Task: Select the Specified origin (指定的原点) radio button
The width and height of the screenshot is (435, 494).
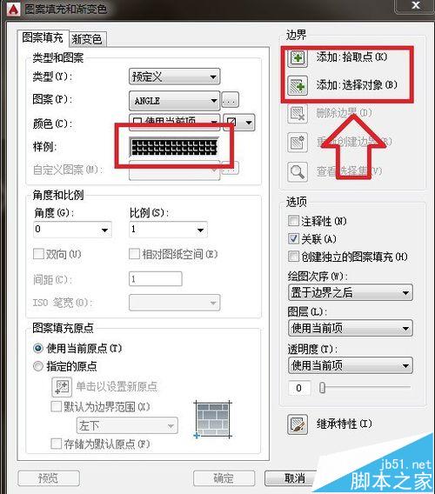Action: pos(38,366)
